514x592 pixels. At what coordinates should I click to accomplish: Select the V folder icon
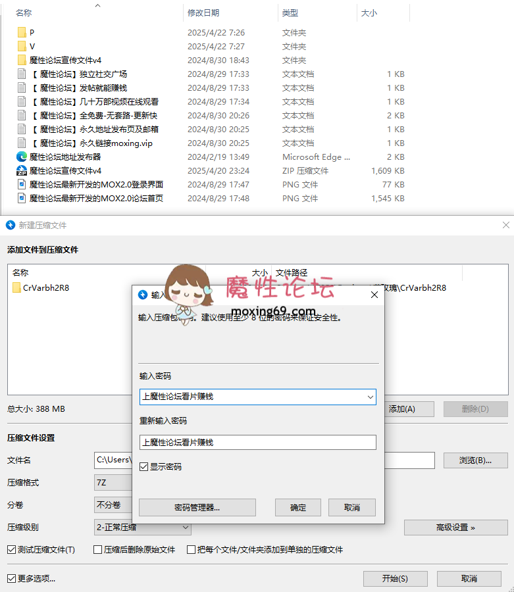(22, 47)
